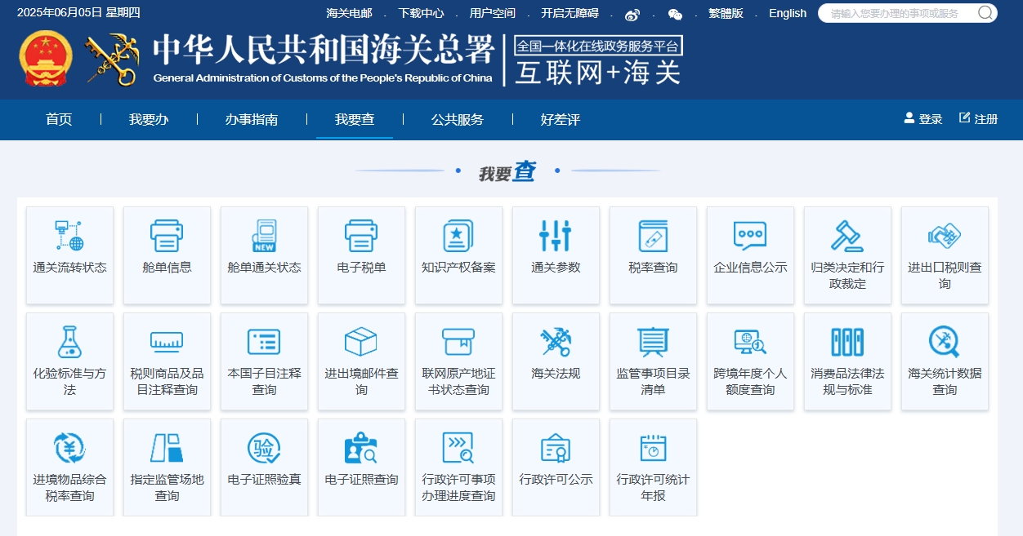Open the 公共服务 tab
Viewport: 1023px width, 536px height.
458,119
